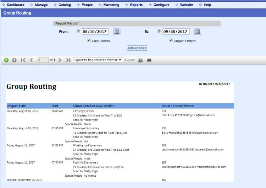
Task: Open the Catalog menu
Action: pyautogui.click(x=64, y=5)
